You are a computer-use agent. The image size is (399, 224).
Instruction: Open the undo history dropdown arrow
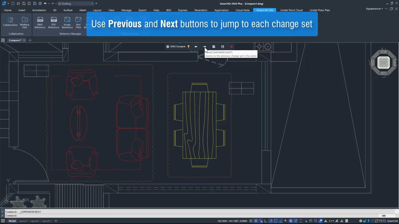tap(49, 3)
